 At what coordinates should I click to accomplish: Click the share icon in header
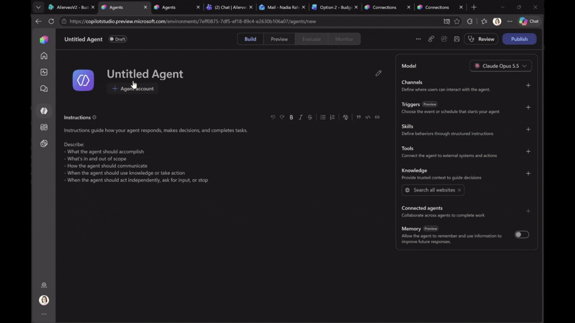pos(444,39)
